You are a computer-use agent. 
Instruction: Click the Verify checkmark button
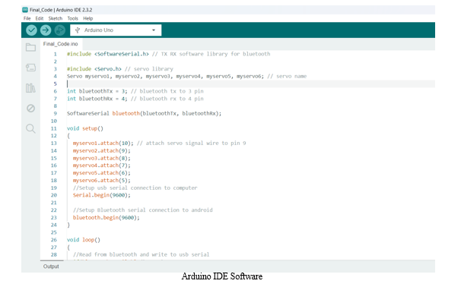[31, 30]
